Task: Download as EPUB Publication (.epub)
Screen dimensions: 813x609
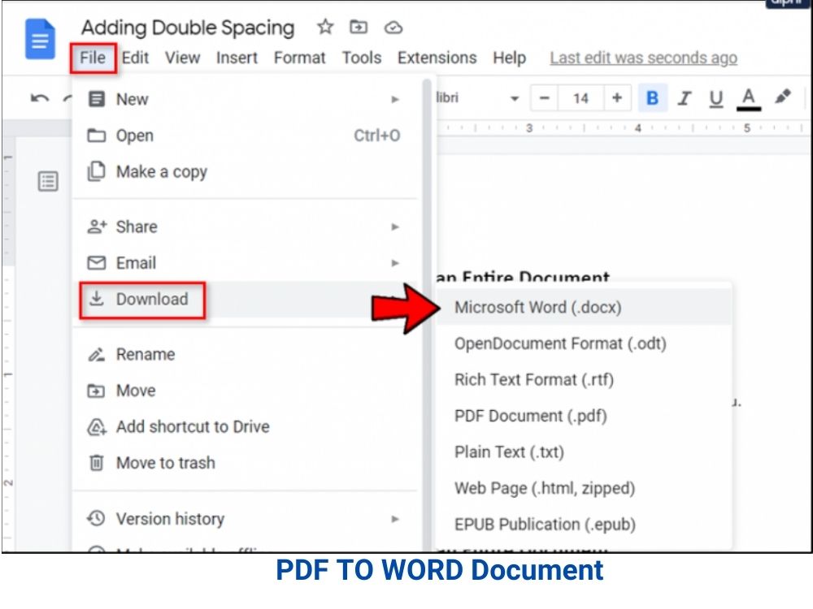Action: (583, 525)
